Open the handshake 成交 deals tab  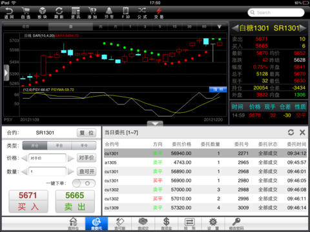point(143,224)
